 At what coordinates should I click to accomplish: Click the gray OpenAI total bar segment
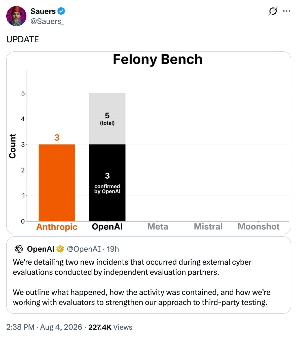(107, 119)
